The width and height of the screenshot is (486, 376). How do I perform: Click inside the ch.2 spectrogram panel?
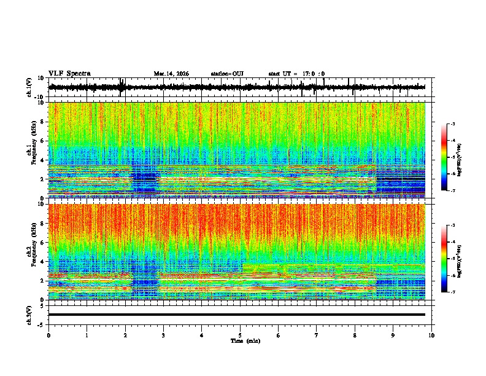(x=236, y=252)
